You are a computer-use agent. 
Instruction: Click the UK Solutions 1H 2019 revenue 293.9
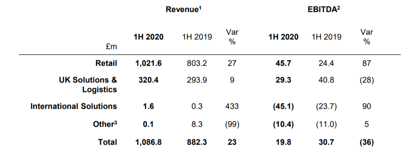point(197,80)
